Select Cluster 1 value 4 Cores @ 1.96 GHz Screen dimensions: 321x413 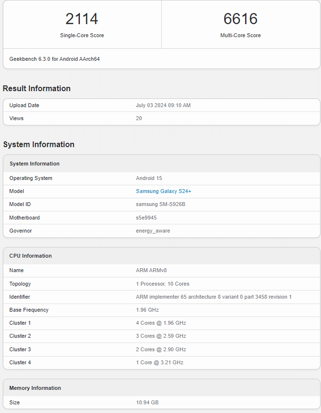[x=161, y=323]
